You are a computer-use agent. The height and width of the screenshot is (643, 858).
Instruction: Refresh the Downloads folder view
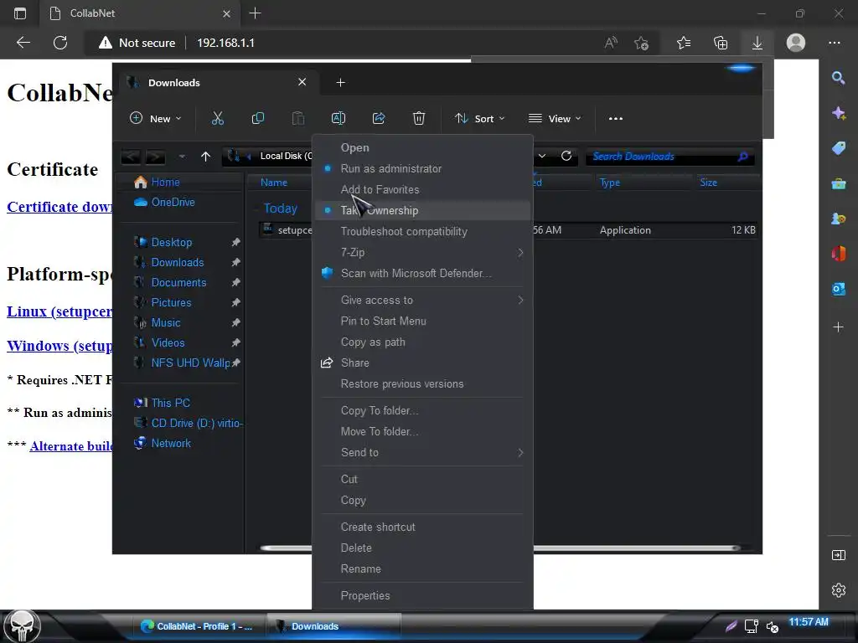[x=566, y=156]
